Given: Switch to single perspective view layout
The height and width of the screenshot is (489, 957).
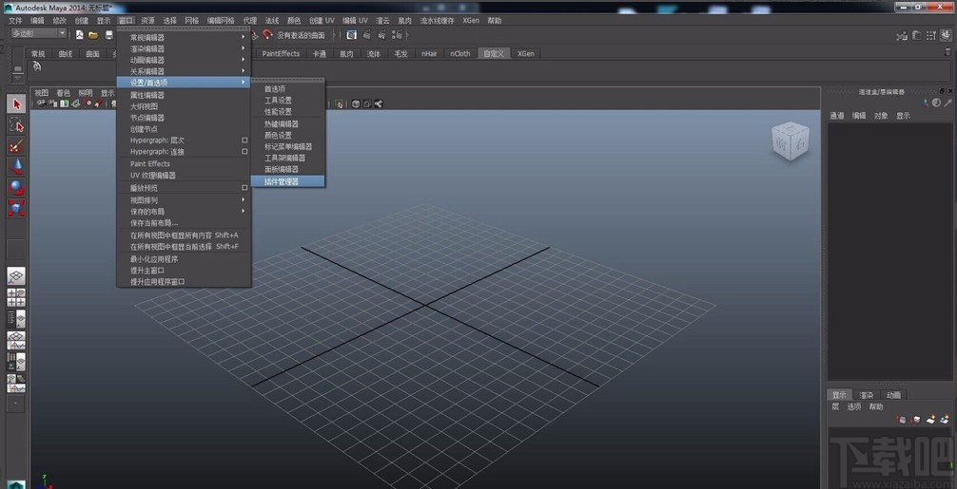Looking at the screenshot, I should (16, 276).
